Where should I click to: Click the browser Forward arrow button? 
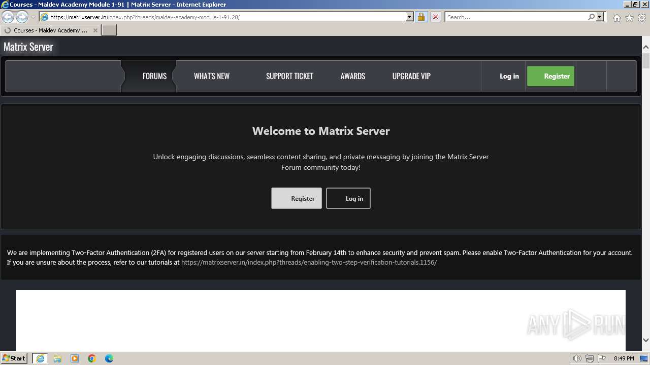pos(22,17)
